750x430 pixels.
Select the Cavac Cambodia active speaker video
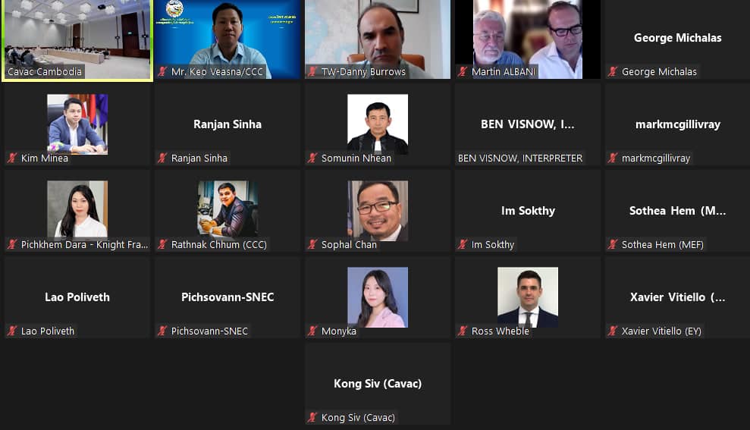77,40
